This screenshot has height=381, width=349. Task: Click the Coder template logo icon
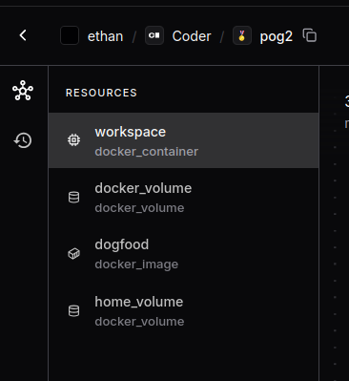point(154,35)
